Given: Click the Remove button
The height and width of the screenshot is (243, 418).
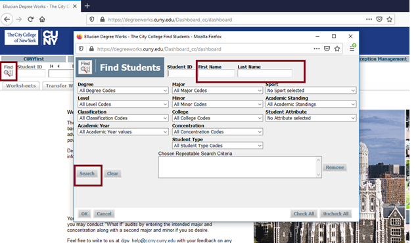Looking at the screenshot, I should (x=335, y=167).
